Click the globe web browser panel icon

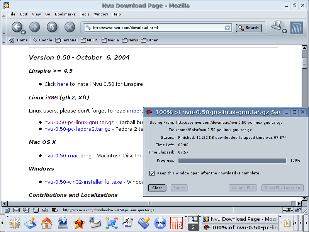(x=63, y=223)
